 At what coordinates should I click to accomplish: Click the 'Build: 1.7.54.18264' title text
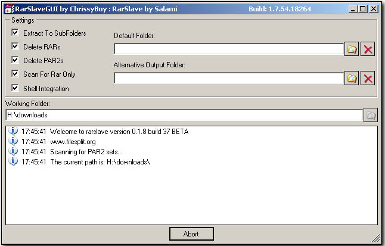pyautogui.click(x=280, y=9)
